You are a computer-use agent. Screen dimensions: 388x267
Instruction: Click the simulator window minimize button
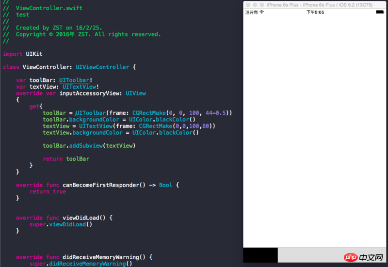pyautogui.click(x=255, y=5)
